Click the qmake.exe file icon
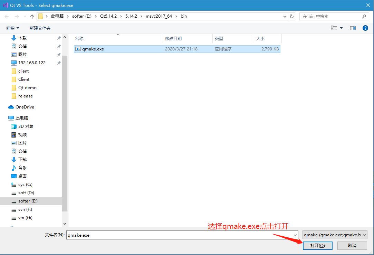Screen dimensions: 374x255 78,49
